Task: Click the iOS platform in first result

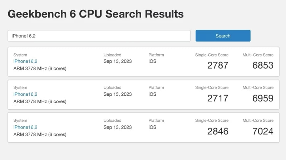Action: (x=152, y=61)
